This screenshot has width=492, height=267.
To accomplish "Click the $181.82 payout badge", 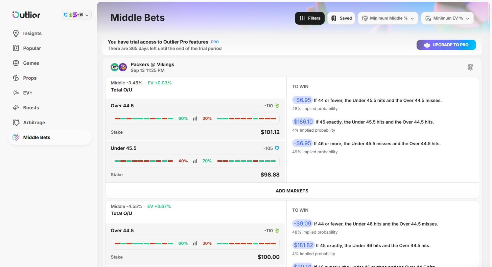I will pos(303,245).
